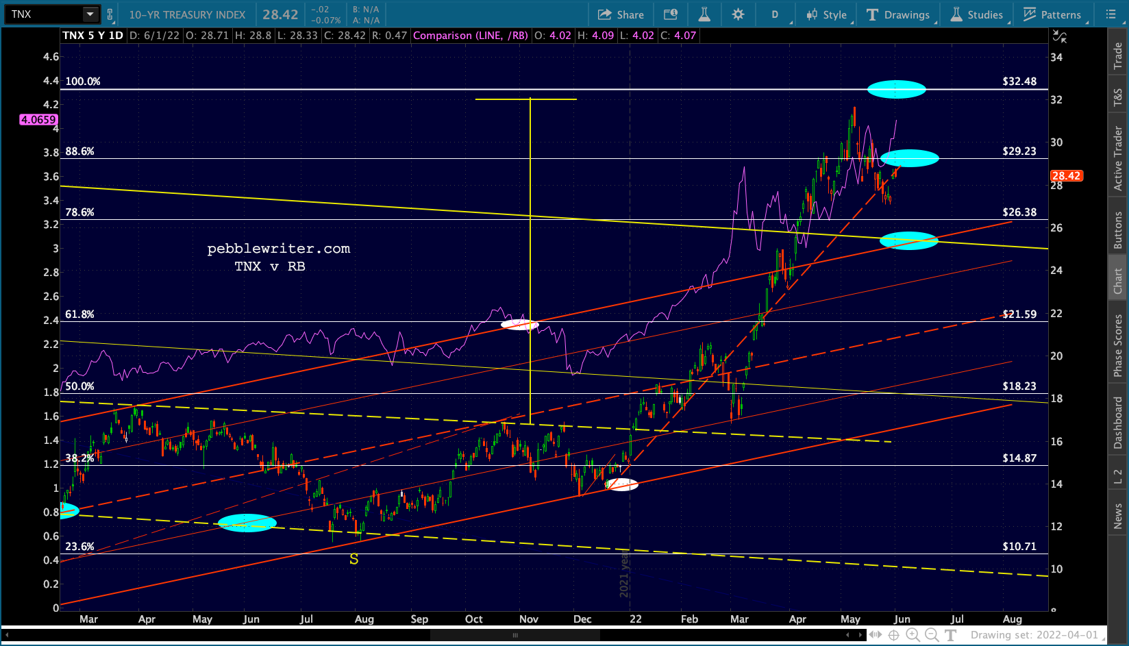
Task: Open the Style menu
Action: click(827, 14)
